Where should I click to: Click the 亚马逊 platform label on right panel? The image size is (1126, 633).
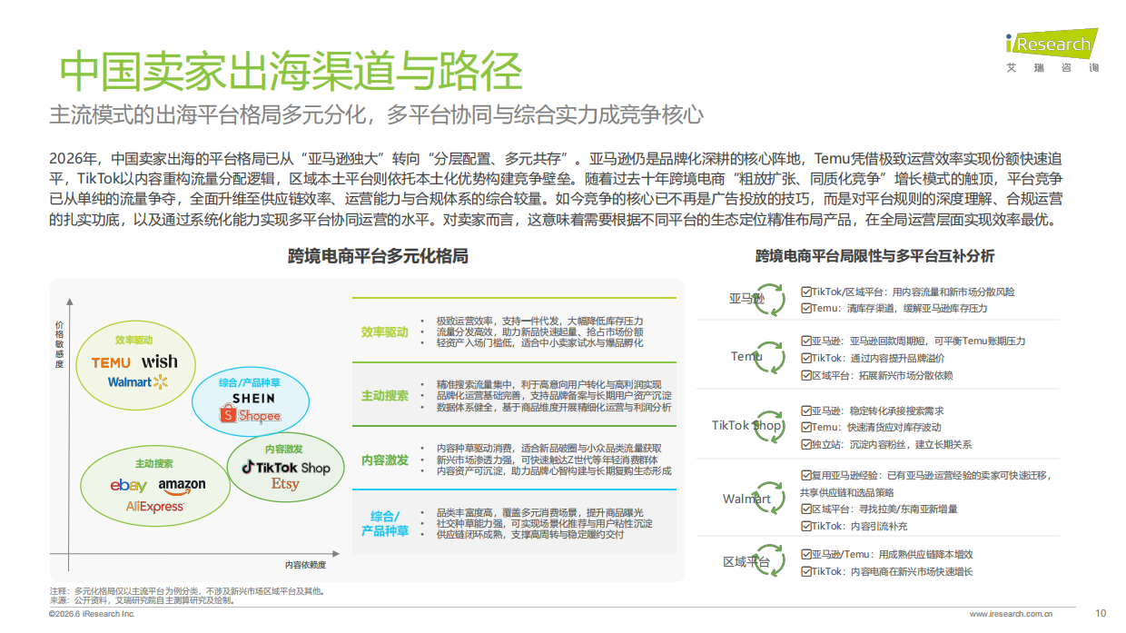pyautogui.click(x=745, y=299)
